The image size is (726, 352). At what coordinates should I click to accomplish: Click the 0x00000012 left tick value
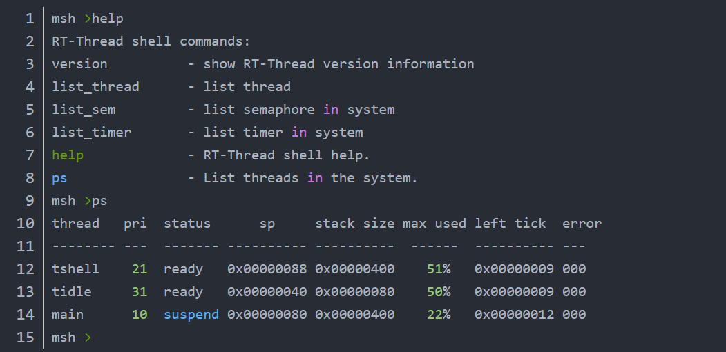(514, 315)
